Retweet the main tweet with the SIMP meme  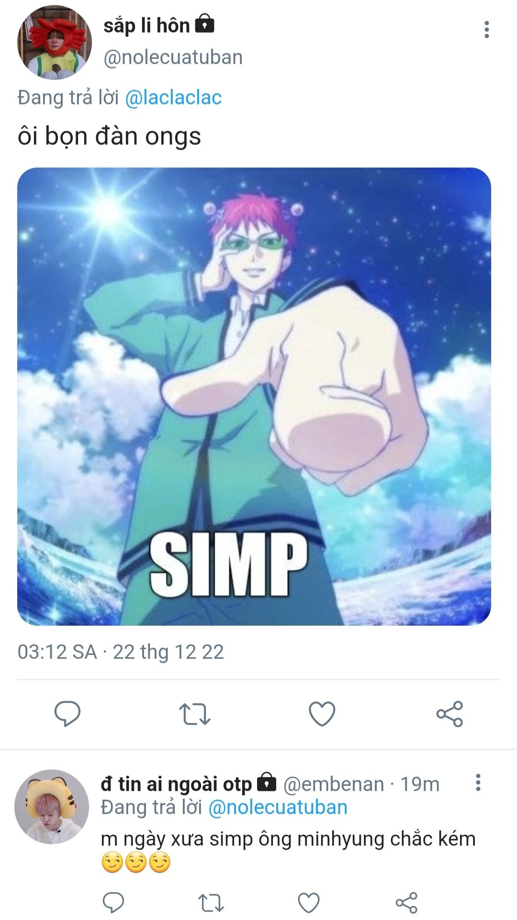click(194, 713)
